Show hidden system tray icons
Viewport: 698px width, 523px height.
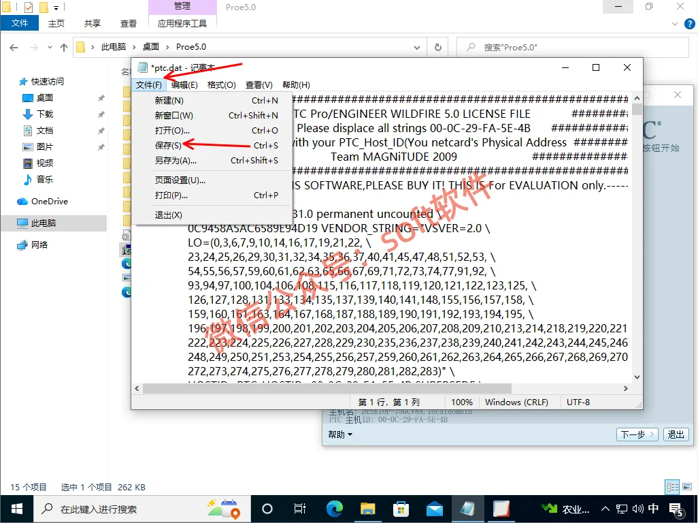coord(605,509)
